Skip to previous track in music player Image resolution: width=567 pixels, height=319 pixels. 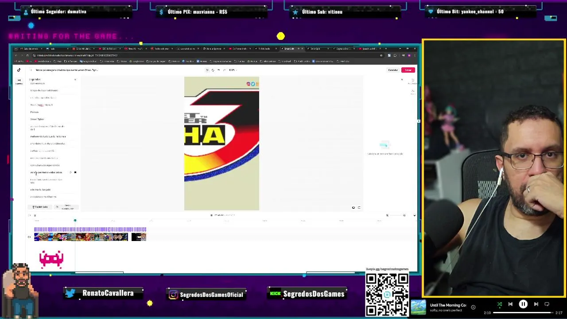click(x=510, y=304)
